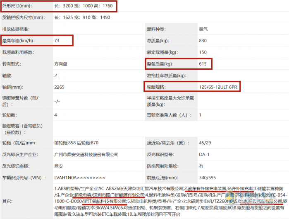Click the 总质量 value 830
The width and height of the screenshot is (289, 219).
point(203,41)
